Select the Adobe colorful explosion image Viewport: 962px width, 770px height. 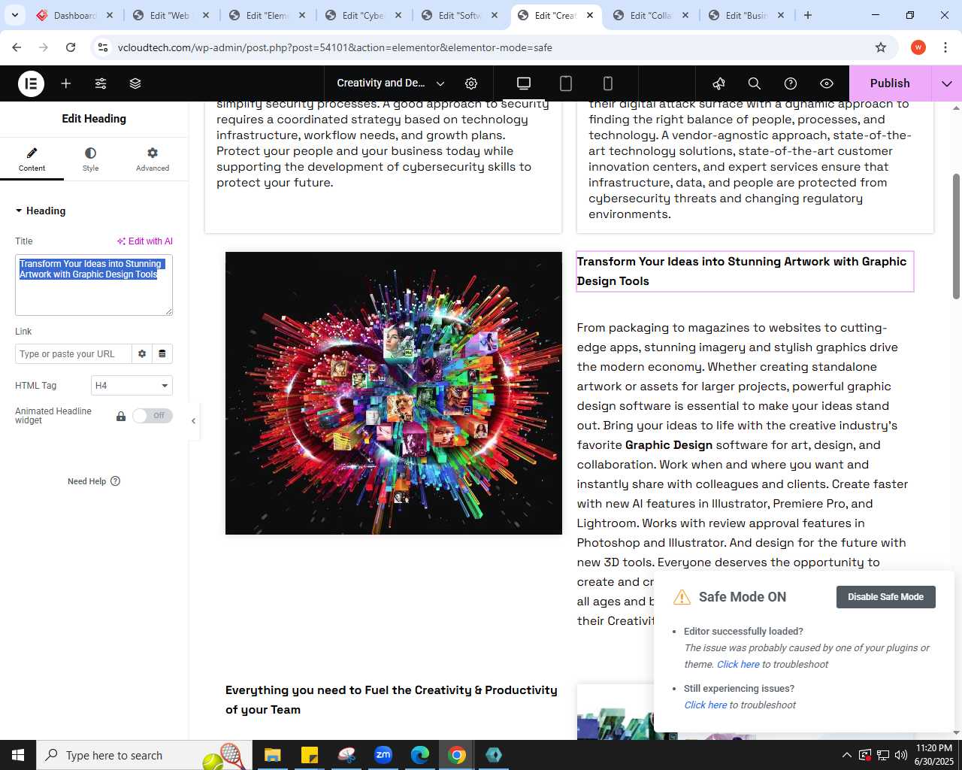394,393
